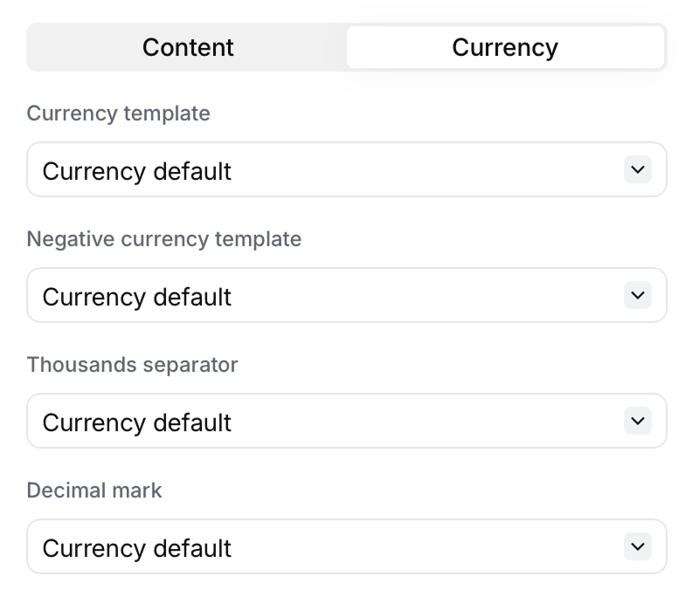The width and height of the screenshot is (692, 611).
Task: Expand the Decimal mark dropdown
Action: coord(347,547)
